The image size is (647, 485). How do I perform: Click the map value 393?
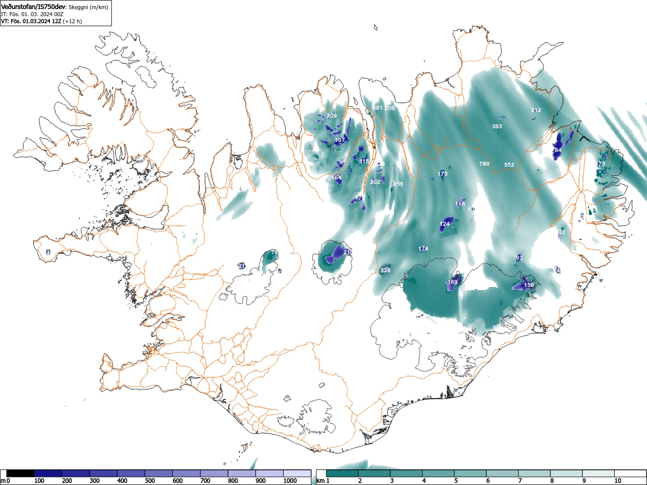pos(497,127)
